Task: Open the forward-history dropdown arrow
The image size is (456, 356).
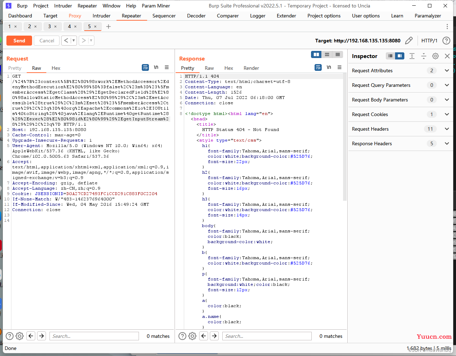Action: coord(91,41)
